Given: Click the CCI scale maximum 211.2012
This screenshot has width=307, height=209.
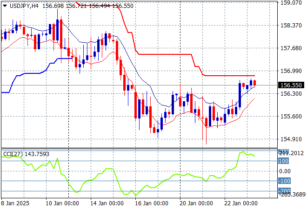Looking at the screenshot, I should click(291, 153).
